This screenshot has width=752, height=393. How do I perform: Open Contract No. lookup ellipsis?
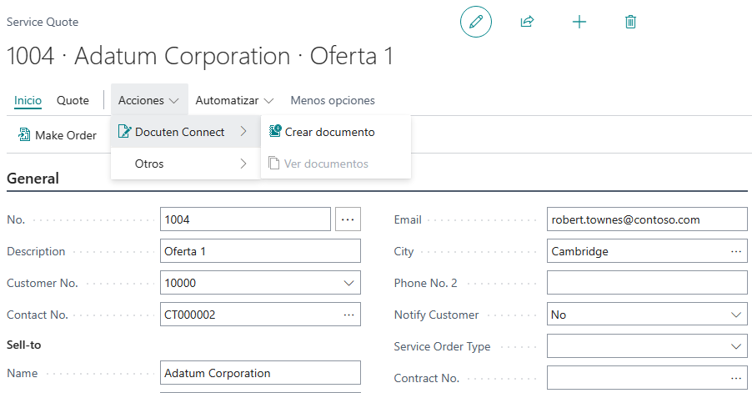coord(735,378)
